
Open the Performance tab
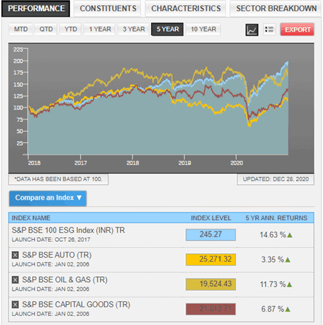coord(36,9)
